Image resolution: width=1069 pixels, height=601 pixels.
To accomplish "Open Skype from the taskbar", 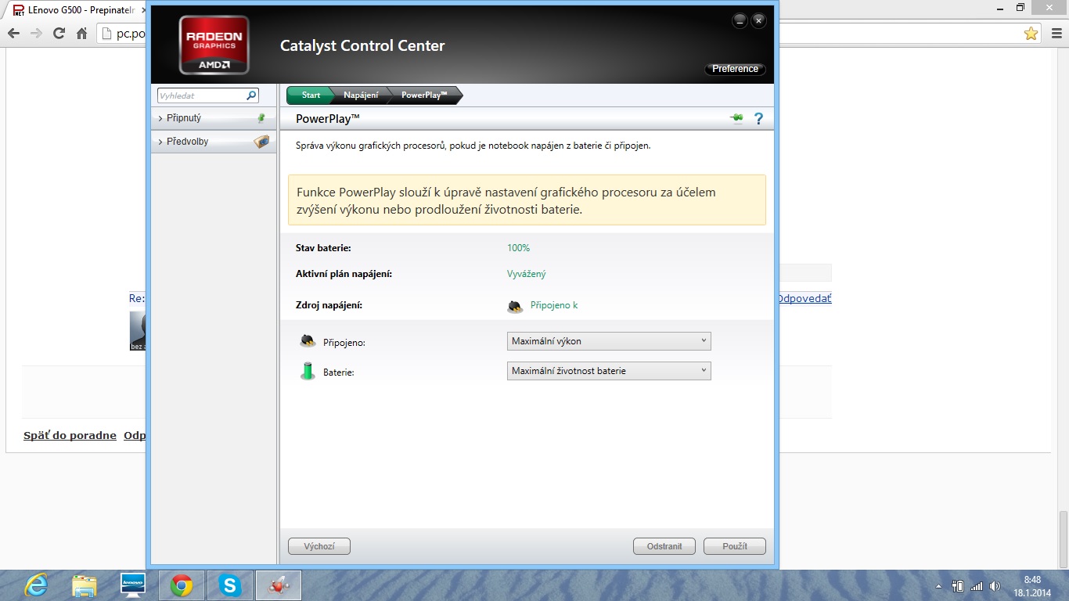I will click(x=230, y=585).
